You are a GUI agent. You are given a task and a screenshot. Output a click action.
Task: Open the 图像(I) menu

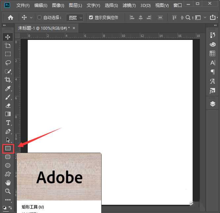point(58,6)
